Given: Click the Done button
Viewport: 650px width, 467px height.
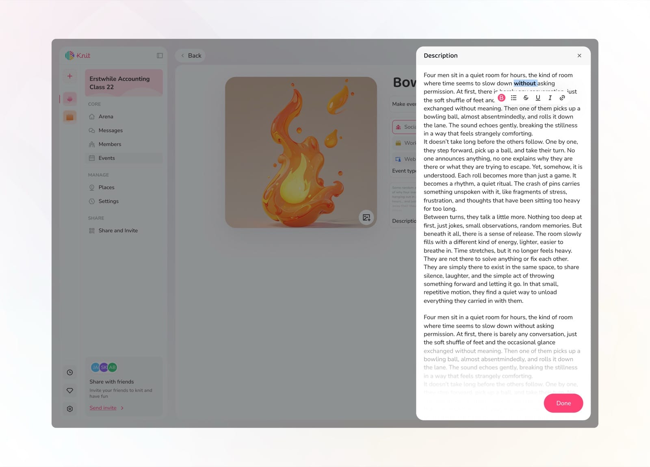Looking at the screenshot, I should pyautogui.click(x=563, y=403).
